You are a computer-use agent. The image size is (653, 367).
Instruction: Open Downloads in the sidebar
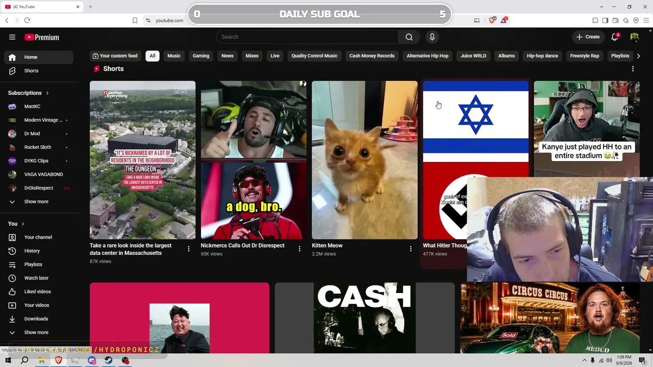pyautogui.click(x=40, y=319)
